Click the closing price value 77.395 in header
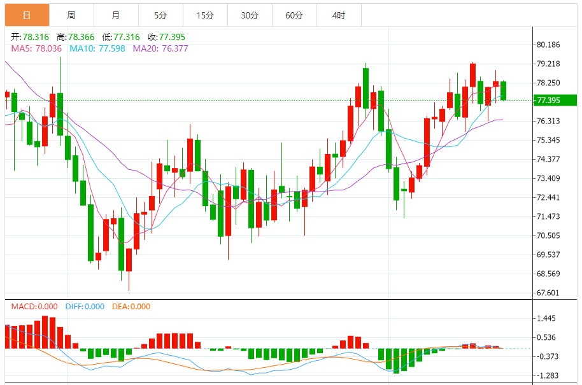The width and height of the screenshot is (582, 385). 172,37
